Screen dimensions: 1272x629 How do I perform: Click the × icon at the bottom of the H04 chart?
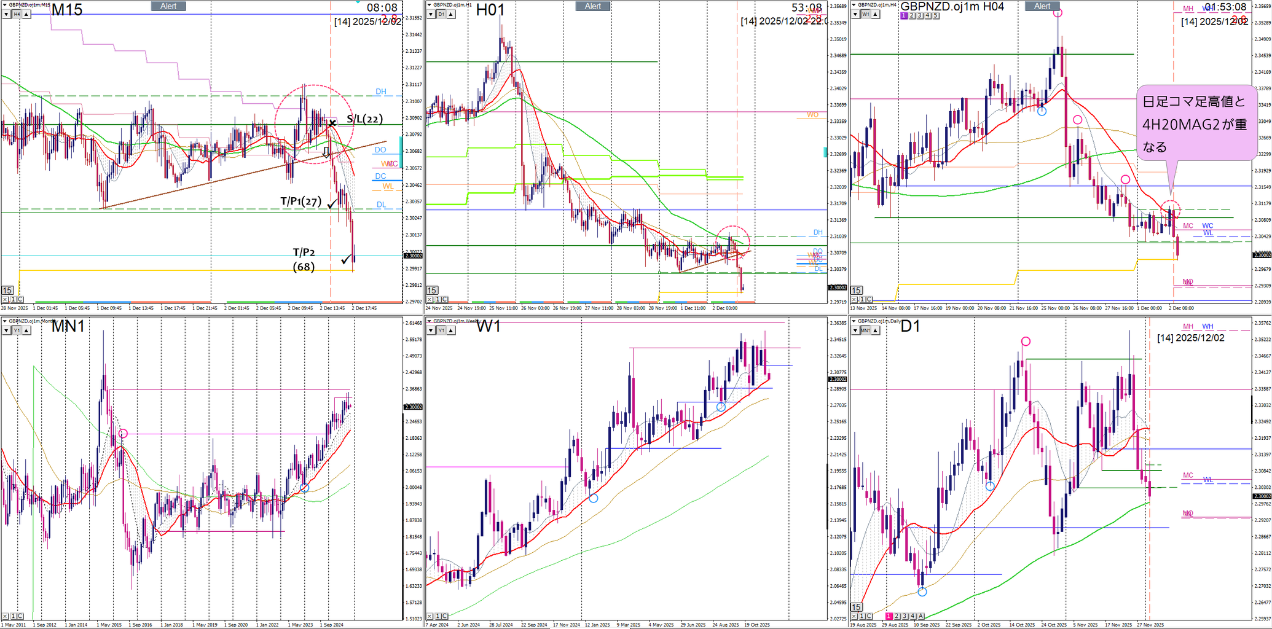pos(855,299)
